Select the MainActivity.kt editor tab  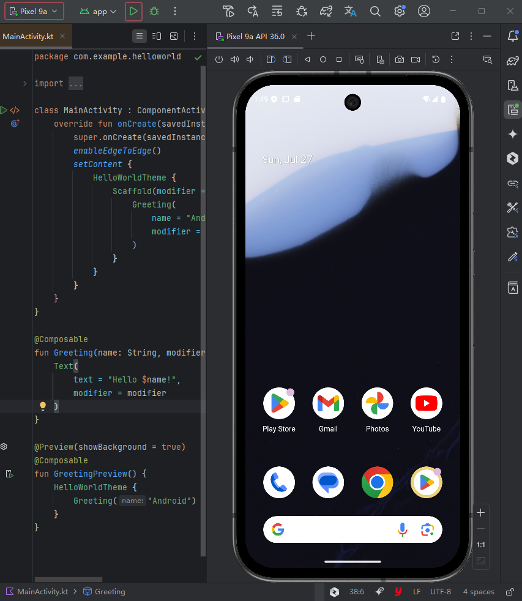[x=28, y=36]
